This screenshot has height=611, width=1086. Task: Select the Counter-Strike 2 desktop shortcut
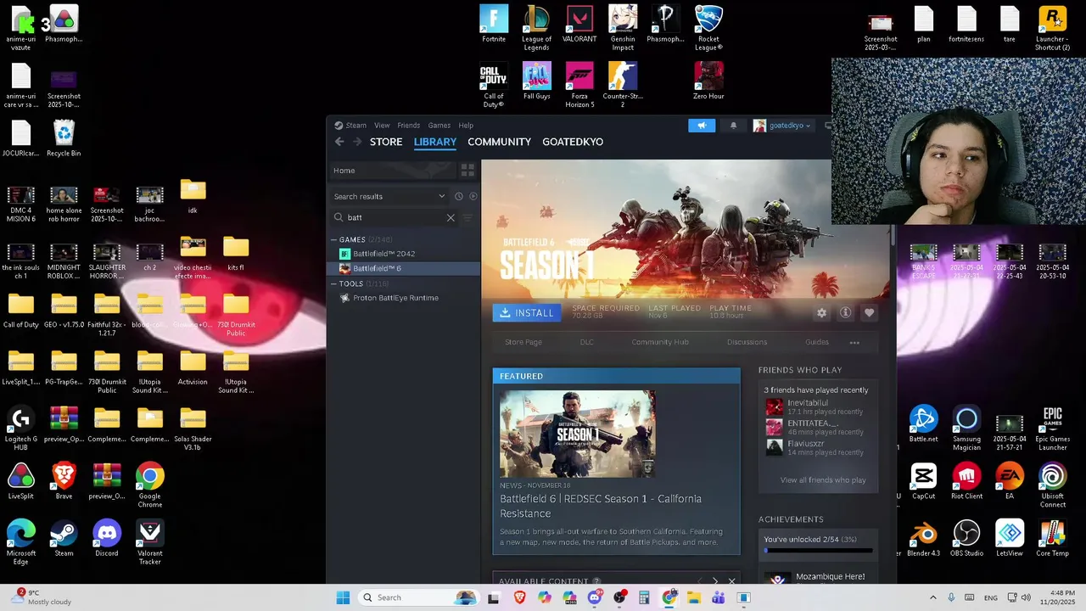pyautogui.click(x=623, y=85)
